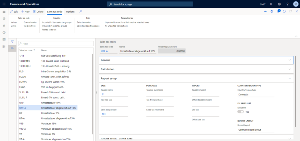Go to the Home icon in the sidebar
Viewport: 300px width, 141px height.
[x=4, y=18]
